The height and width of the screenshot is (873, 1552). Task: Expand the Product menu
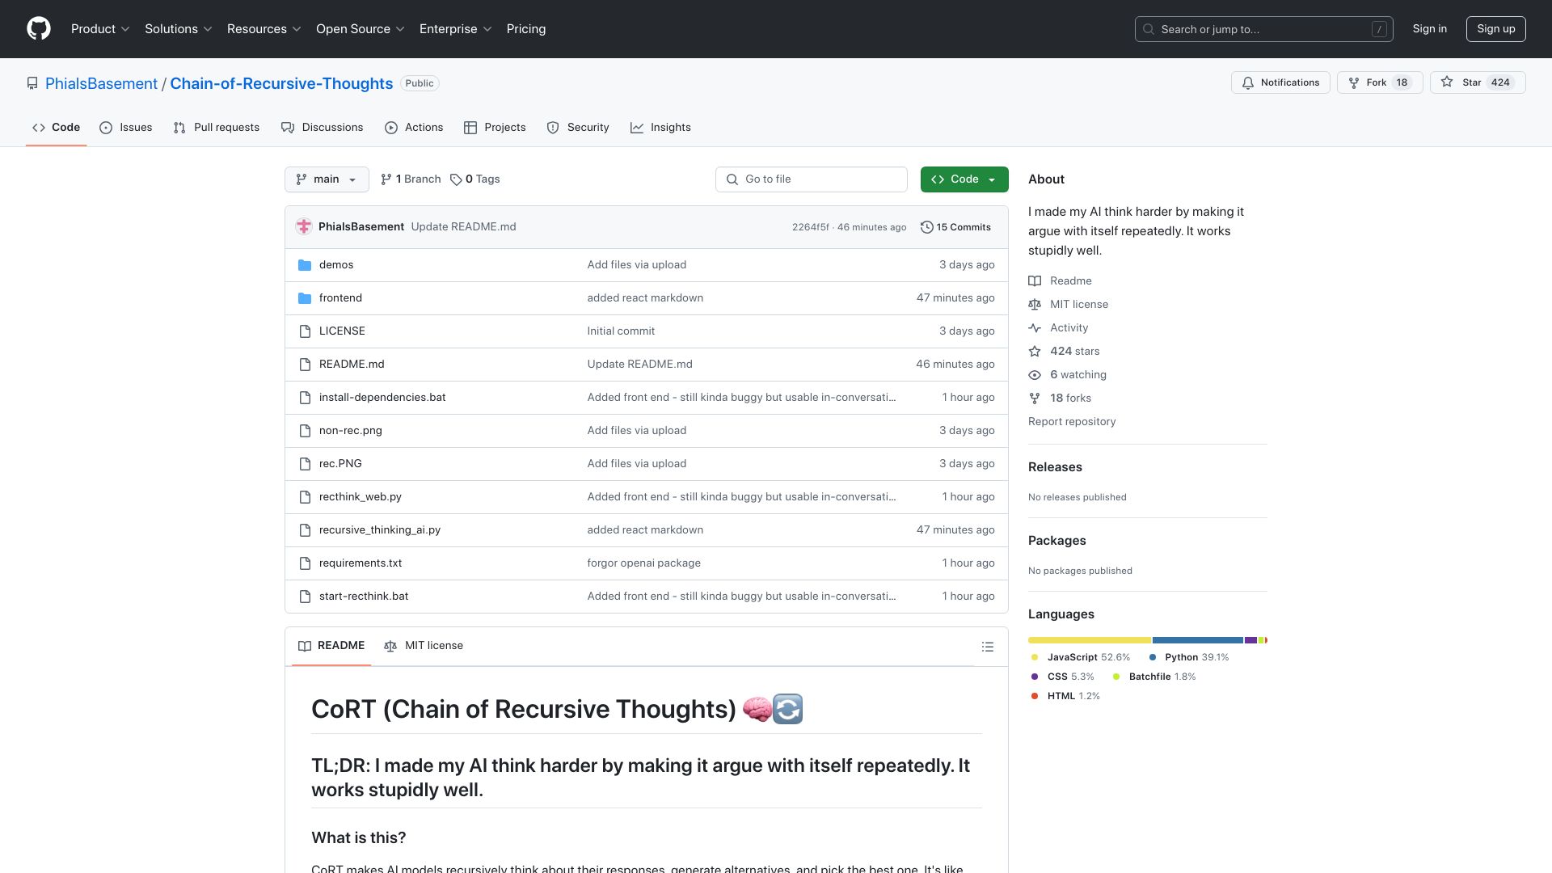[100, 29]
